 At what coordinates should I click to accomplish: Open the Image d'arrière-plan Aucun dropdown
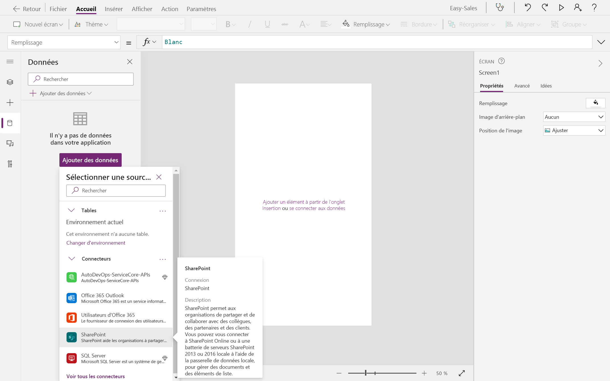574,117
